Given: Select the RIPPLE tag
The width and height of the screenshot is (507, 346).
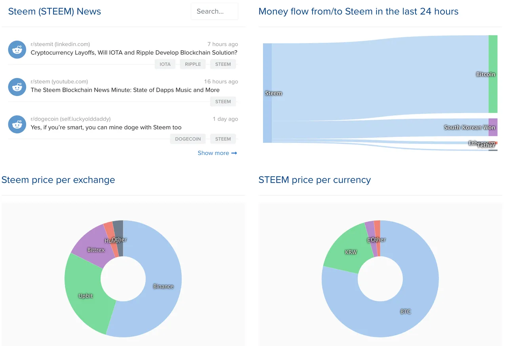Looking at the screenshot, I should [193, 64].
